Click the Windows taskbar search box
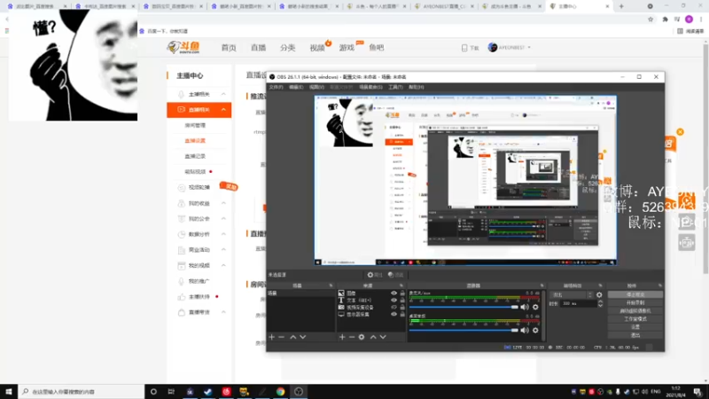This screenshot has height=399, width=709. [82, 391]
